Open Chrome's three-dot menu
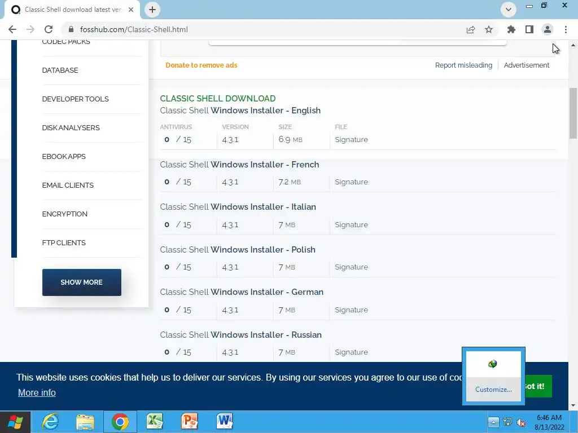 click(566, 29)
